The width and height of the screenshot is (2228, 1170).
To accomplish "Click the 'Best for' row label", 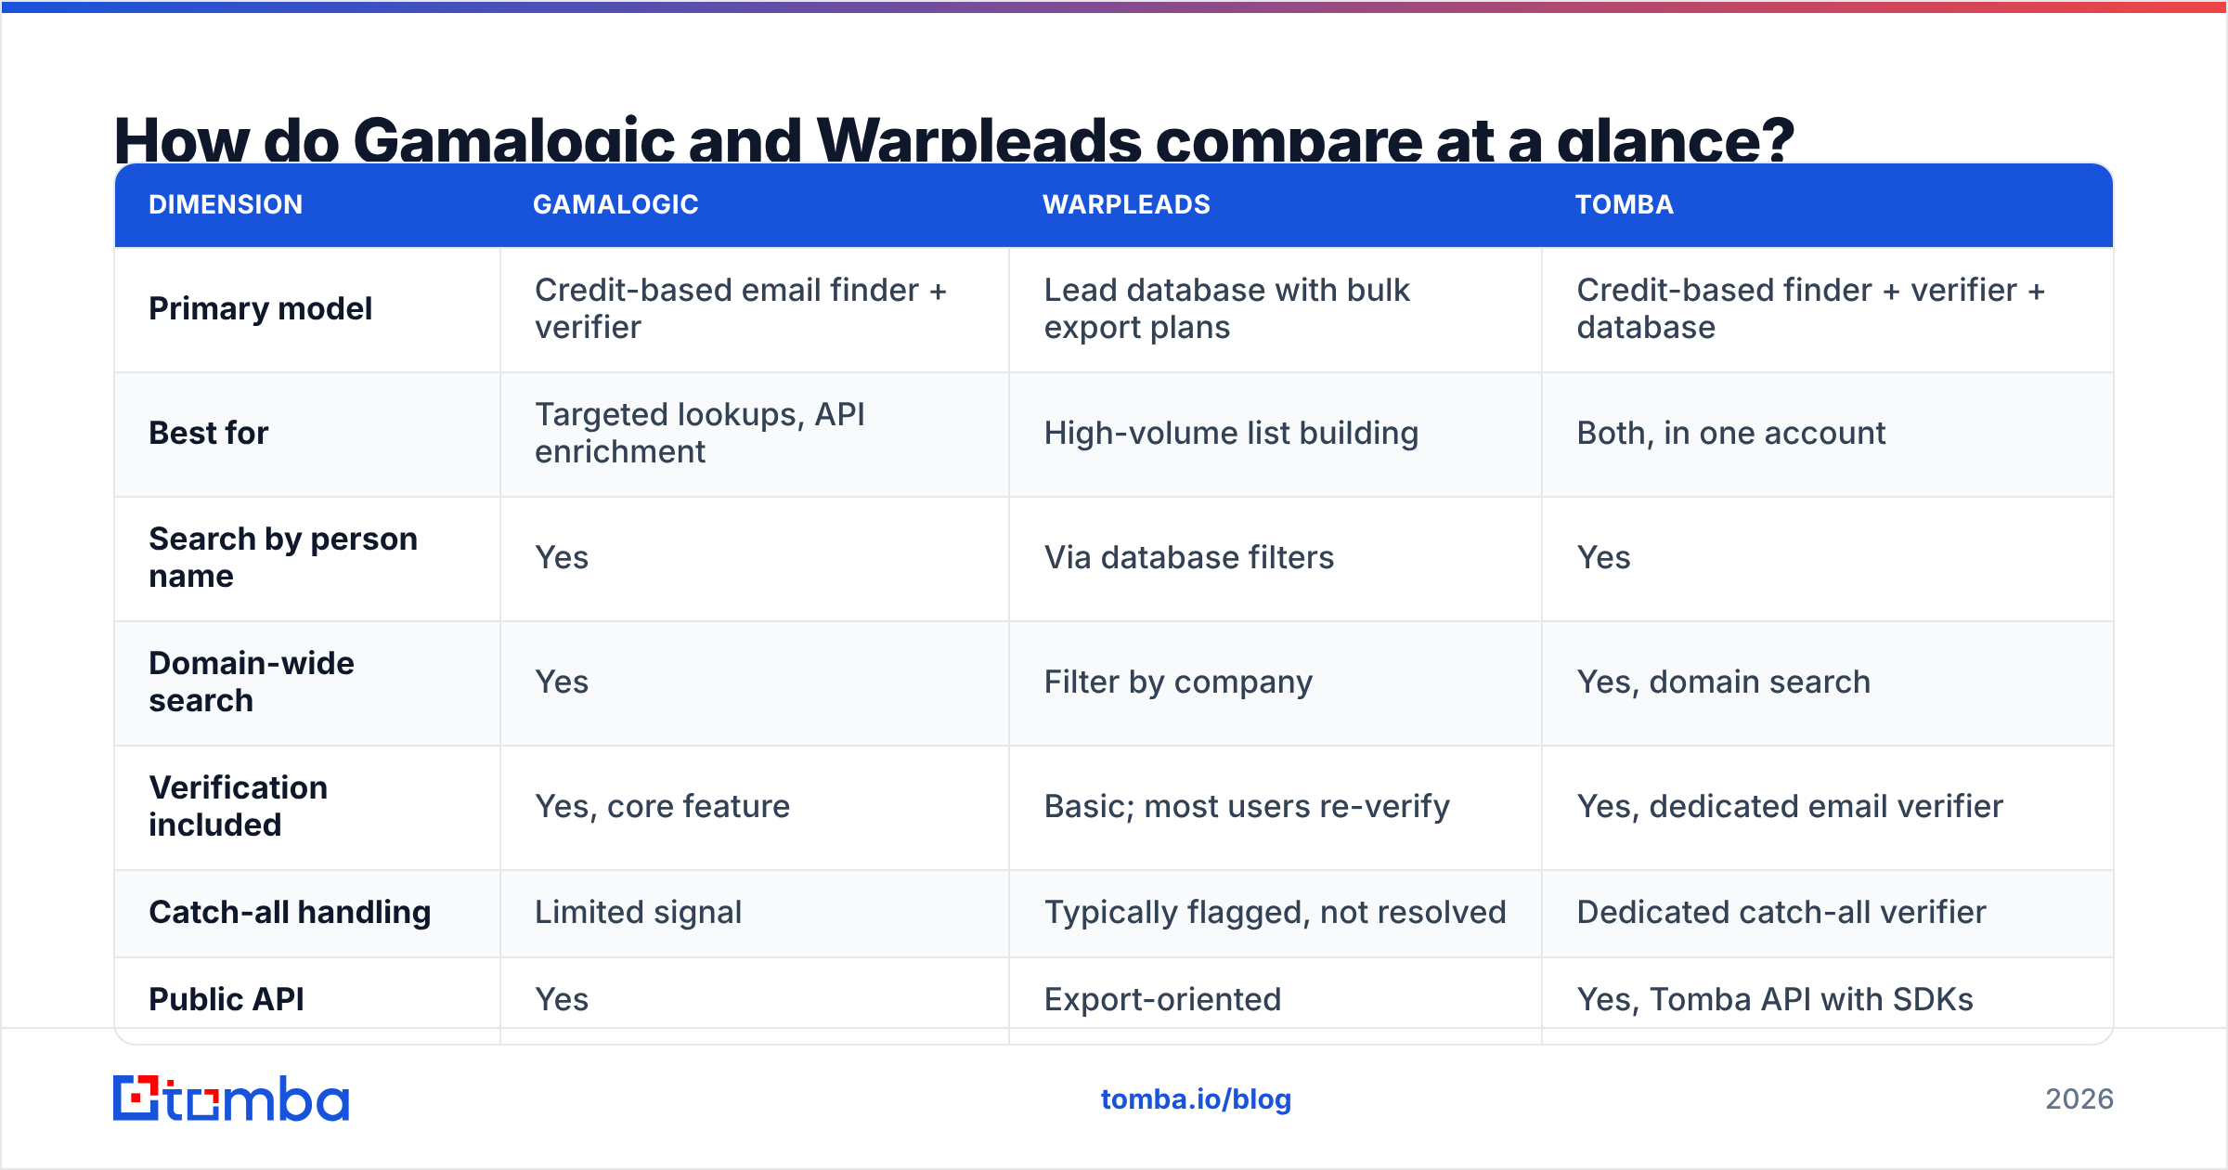I will [209, 434].
